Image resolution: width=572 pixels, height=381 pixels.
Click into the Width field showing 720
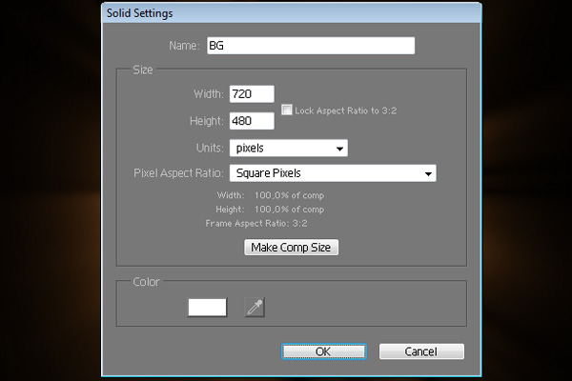point(252,94)
